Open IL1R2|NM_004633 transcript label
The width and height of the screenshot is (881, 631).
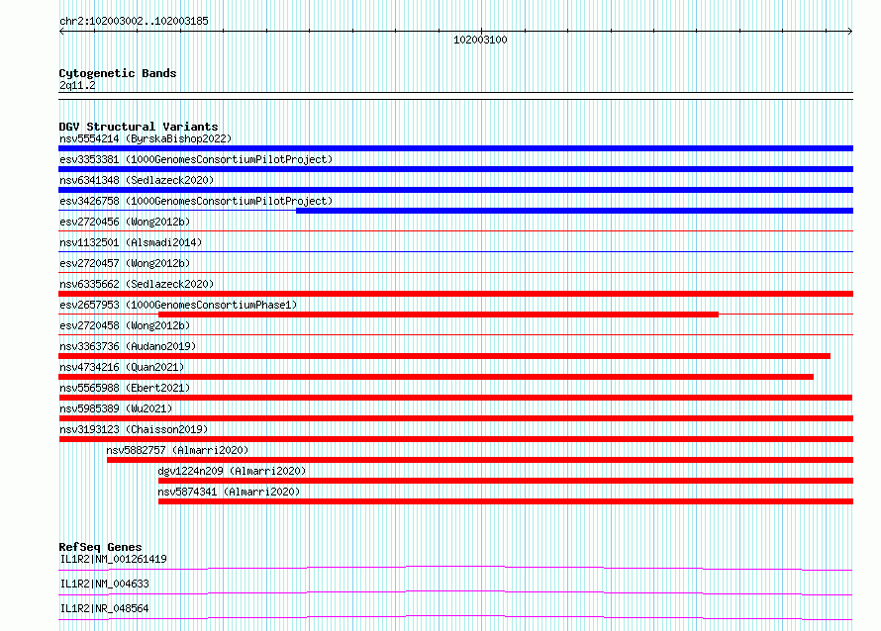point(105,584)
